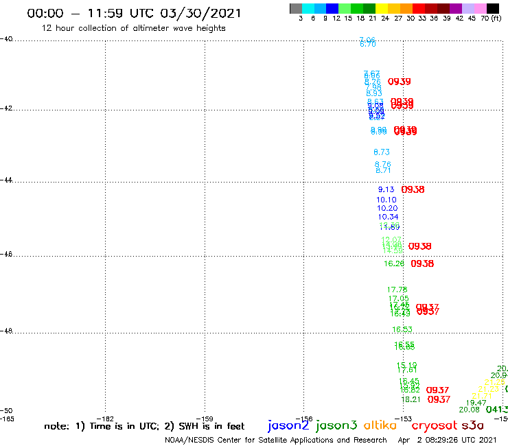
Task: Click the wave height value 16.26
Action: [394, 263]
